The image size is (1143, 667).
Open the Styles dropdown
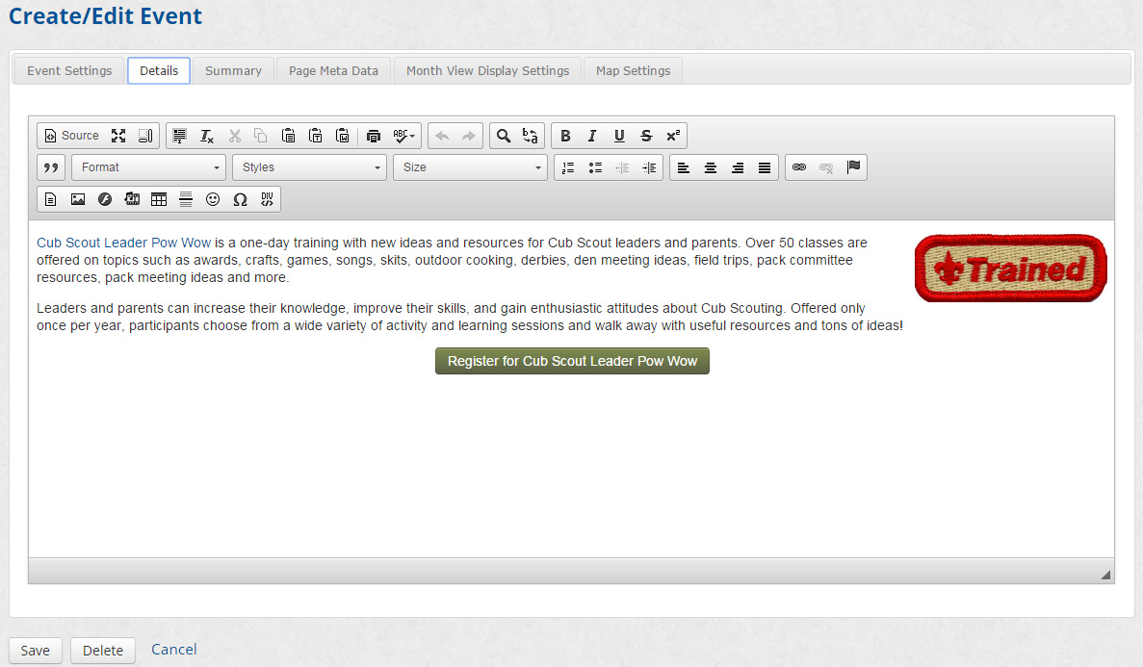[310, 167]
